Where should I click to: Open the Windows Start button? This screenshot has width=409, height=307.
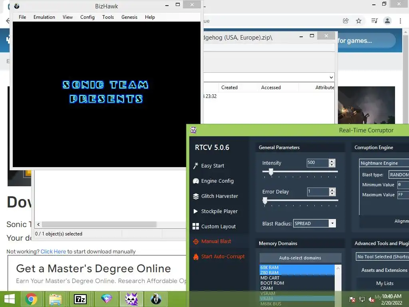[x=10, y=299]
